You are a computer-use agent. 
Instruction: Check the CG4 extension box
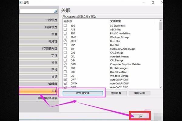(65, 60)
